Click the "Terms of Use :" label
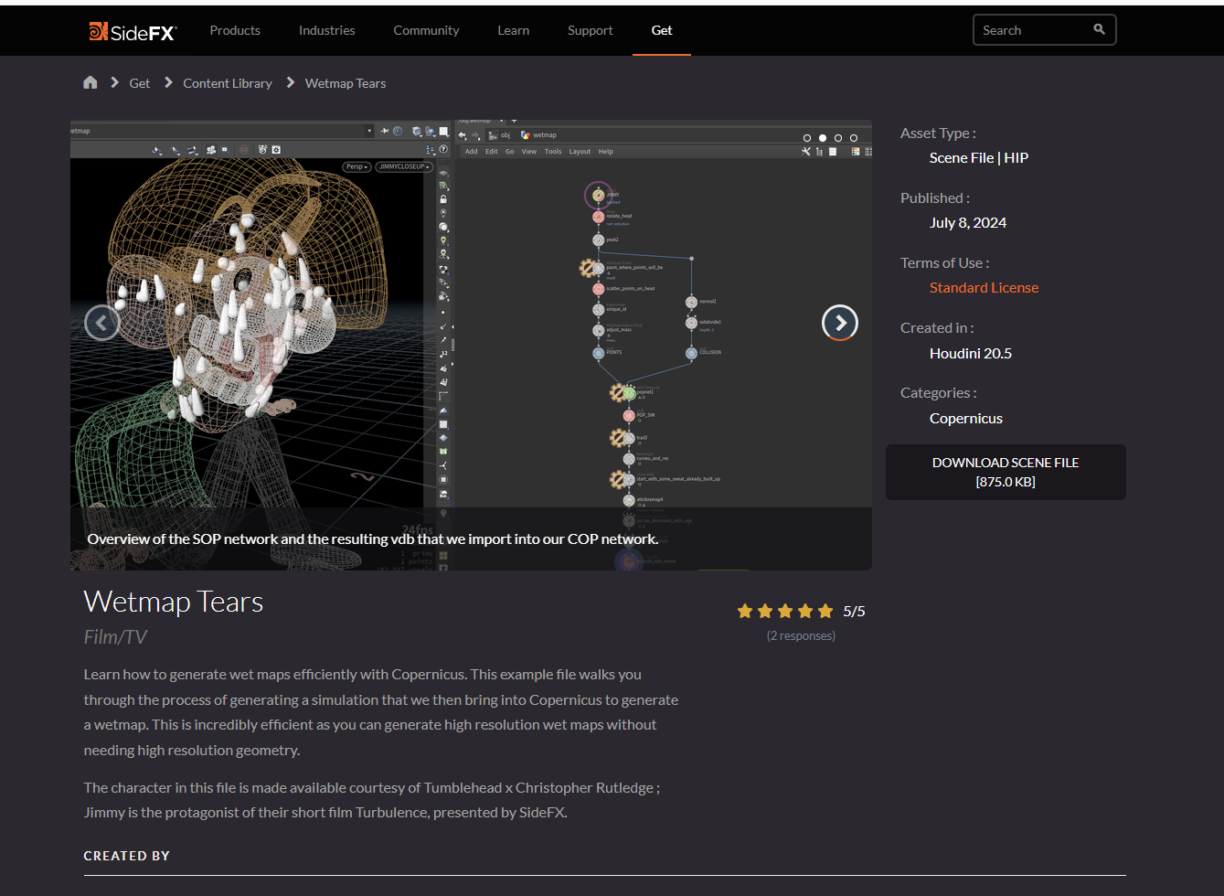 point(945,262)
